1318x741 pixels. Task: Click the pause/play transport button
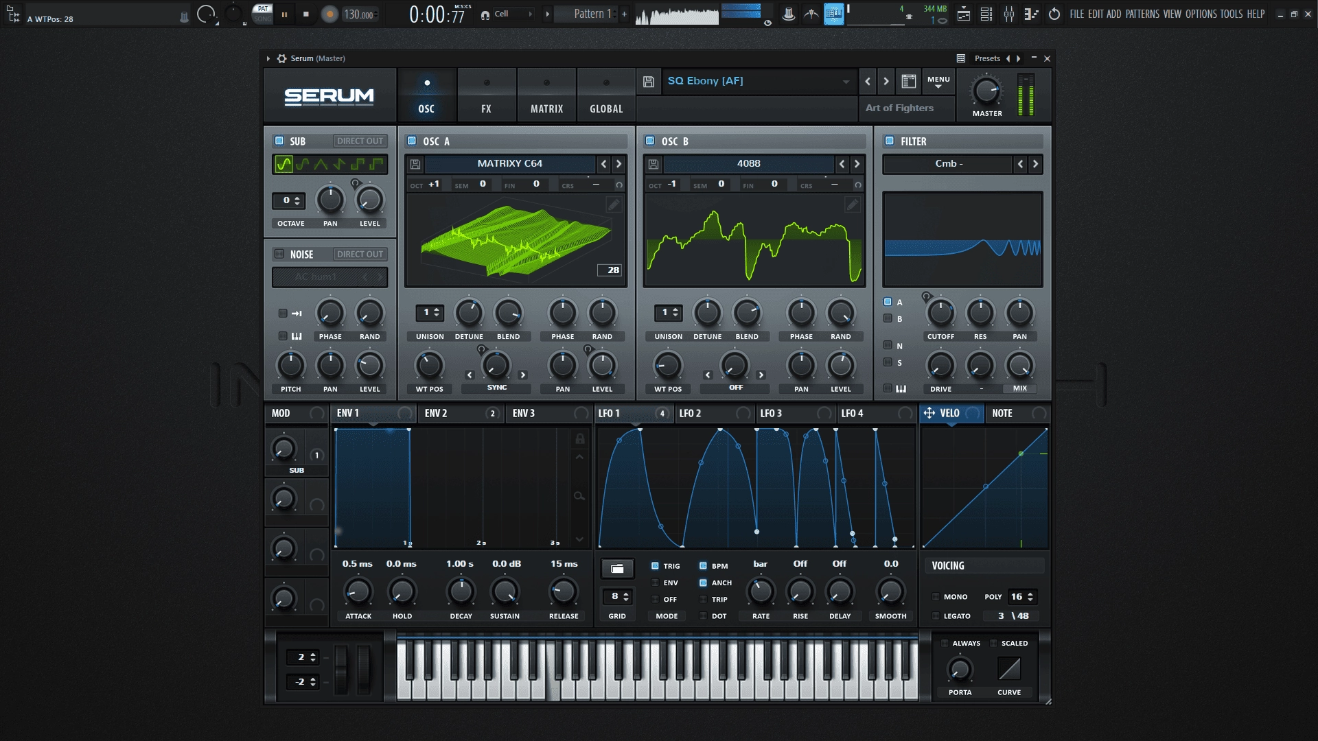284,14
